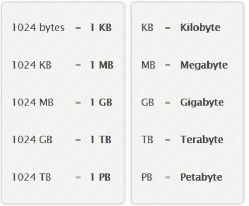Viewport: 249px width, 206px height.
Task: Select the "GB" abbreviation beside Gigabyte
Action: [x=148, y=102]
